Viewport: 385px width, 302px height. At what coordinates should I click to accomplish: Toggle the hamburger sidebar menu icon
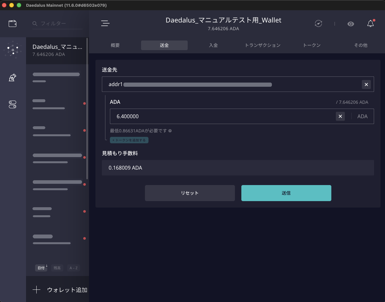pyautogui.click(x=105, y=23)
